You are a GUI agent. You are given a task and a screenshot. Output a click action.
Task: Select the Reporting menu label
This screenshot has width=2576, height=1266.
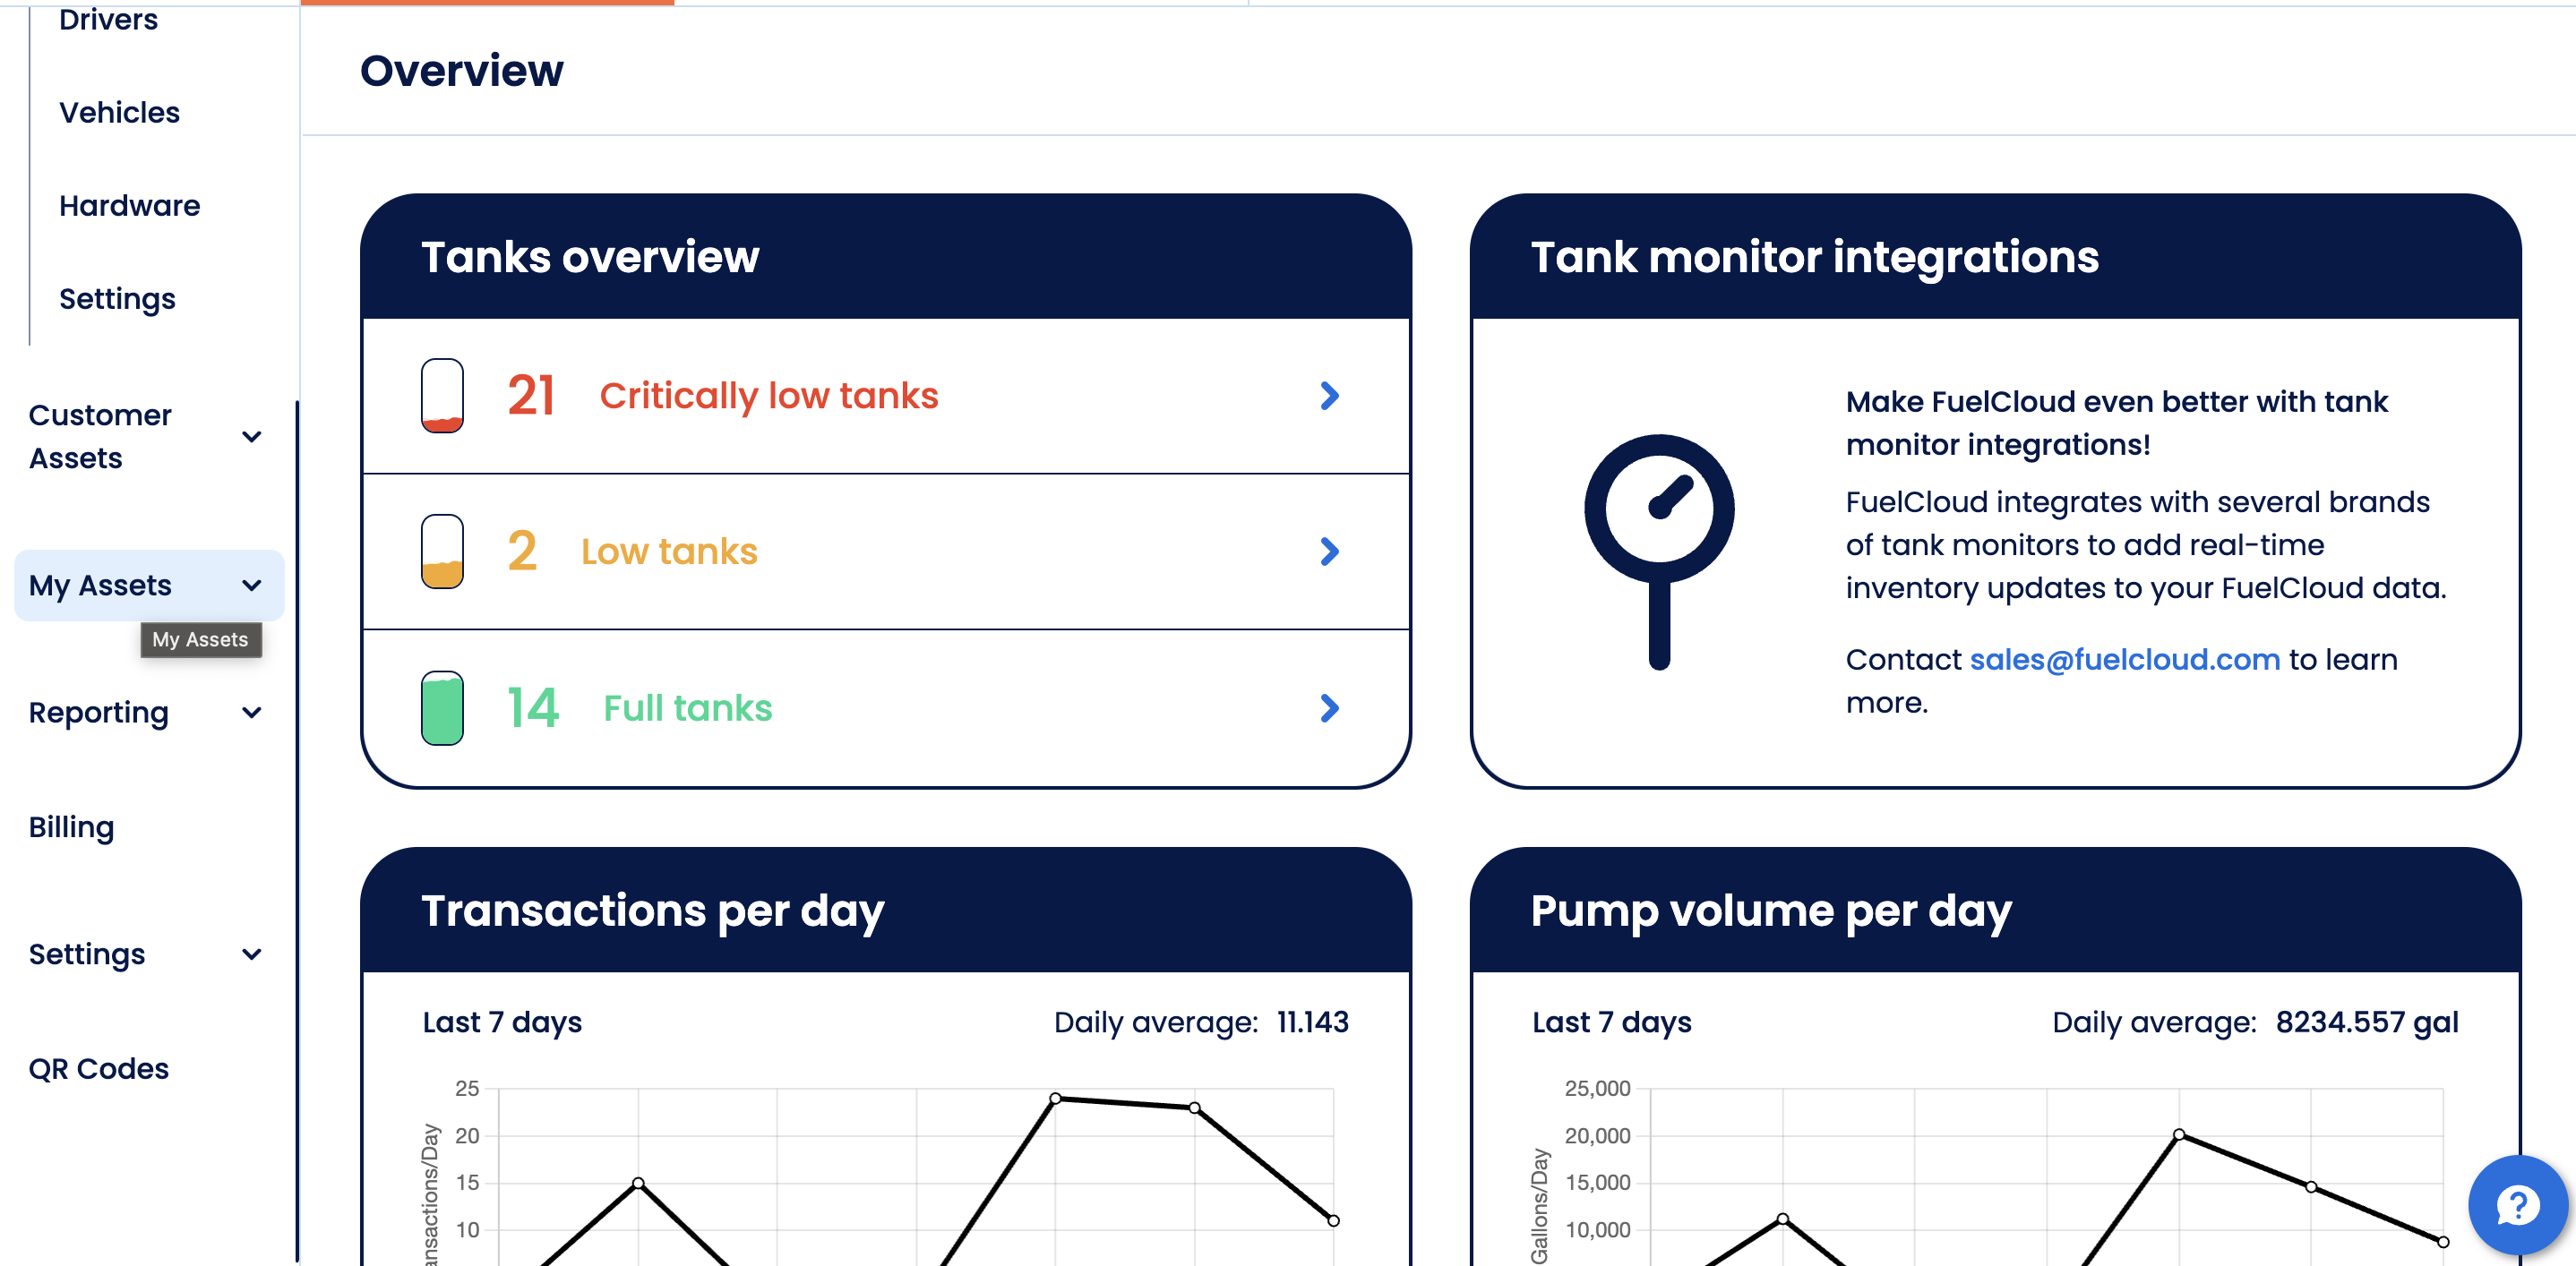[98, 713]
